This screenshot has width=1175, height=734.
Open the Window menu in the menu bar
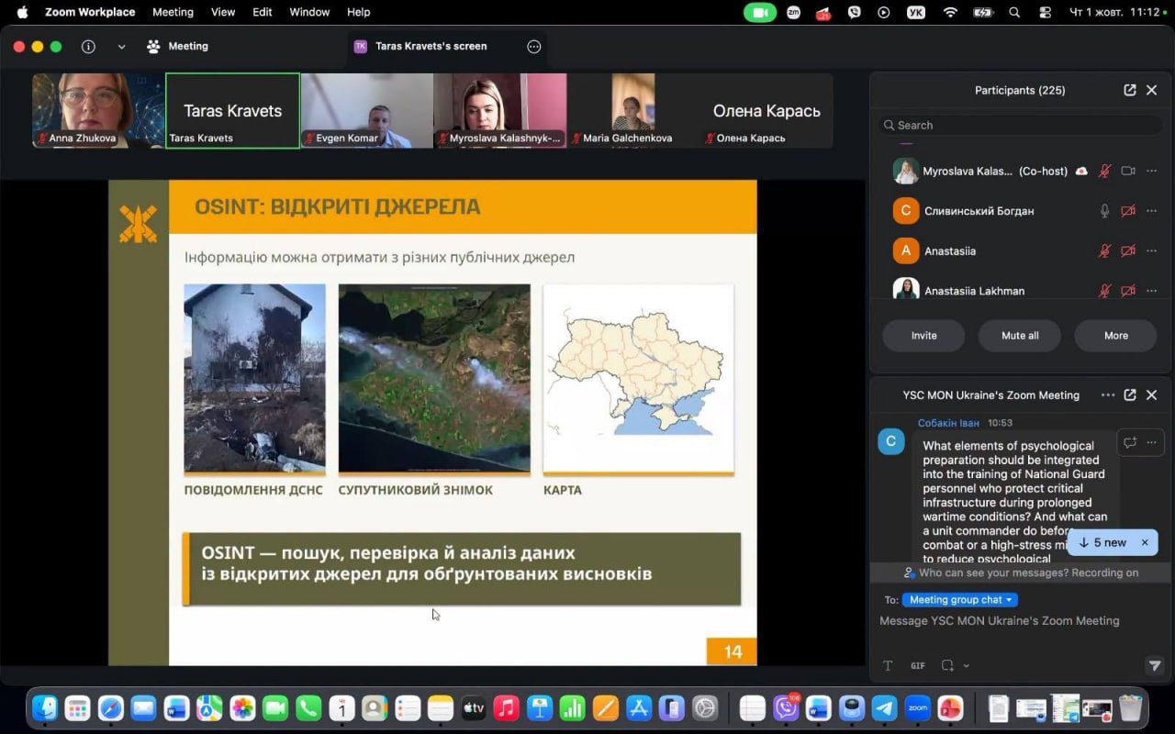[x=309, y=12]
